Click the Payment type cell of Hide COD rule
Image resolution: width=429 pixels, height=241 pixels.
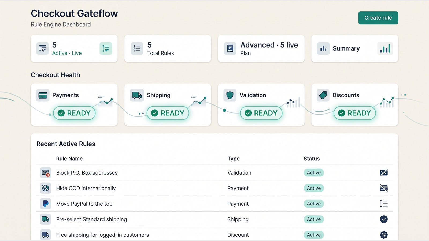pyautogui.click(x=238, y=188)
